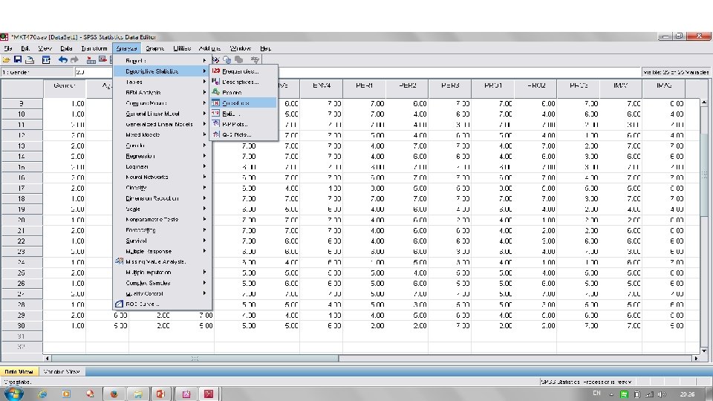
Task: Expand the General Linear Model submenu
Action: click(162, 114)
